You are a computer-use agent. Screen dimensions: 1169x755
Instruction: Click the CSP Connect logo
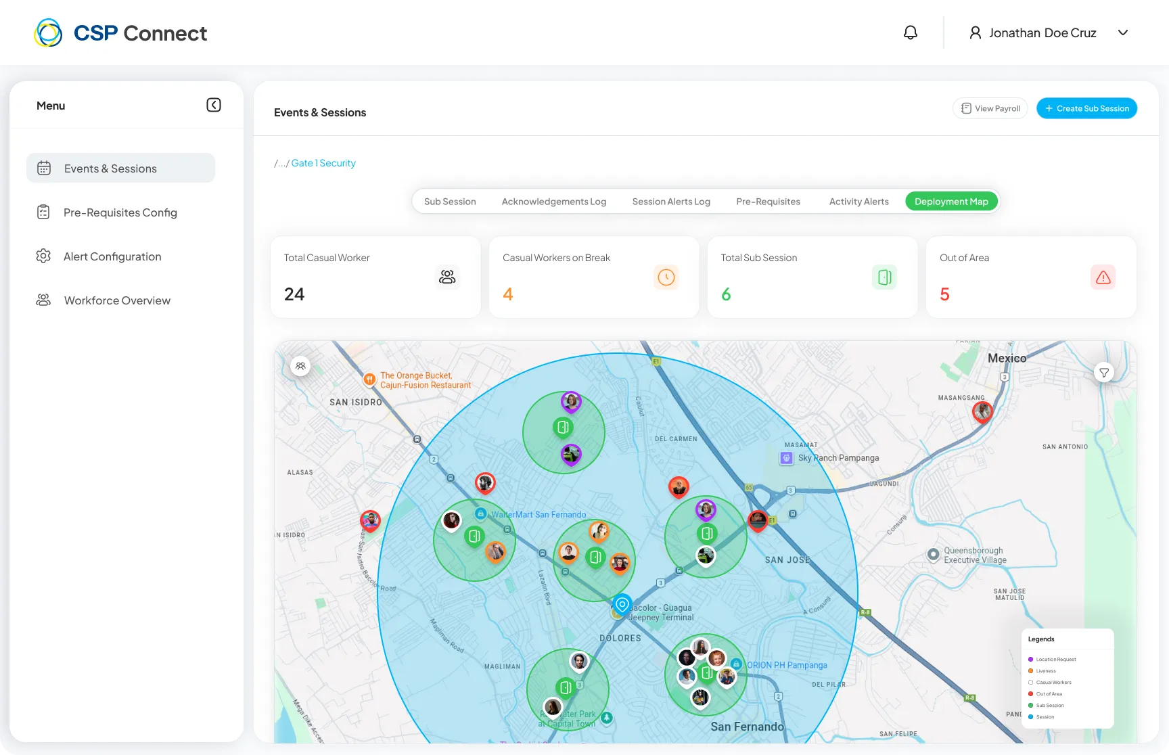pos(120,32)
